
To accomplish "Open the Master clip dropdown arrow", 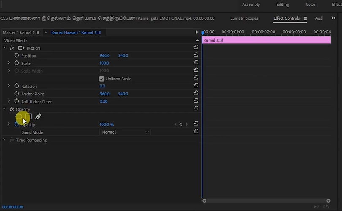I will pyautogui.click(x=46, y=32).
